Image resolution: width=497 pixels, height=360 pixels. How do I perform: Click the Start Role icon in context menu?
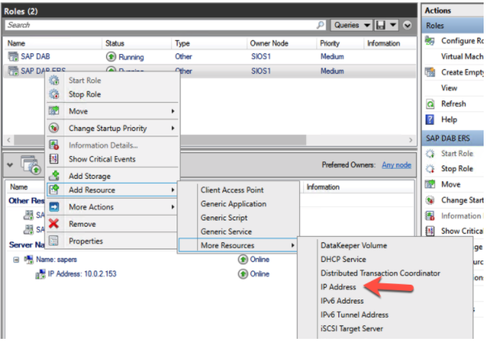(x=54, y=81)
